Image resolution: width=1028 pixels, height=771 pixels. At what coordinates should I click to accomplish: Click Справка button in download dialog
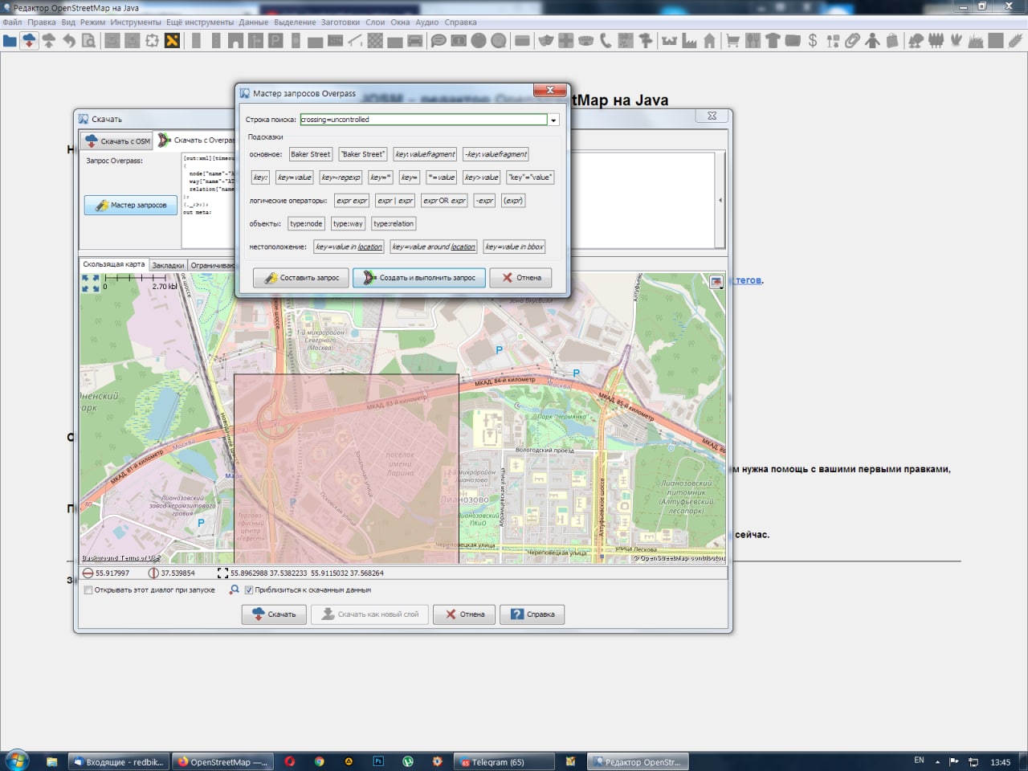pos(532,614)
